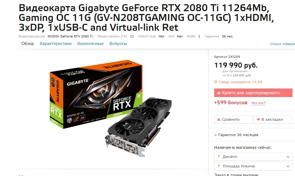
Task: Open the Что это? bonus link
Action: coord(258,103)
